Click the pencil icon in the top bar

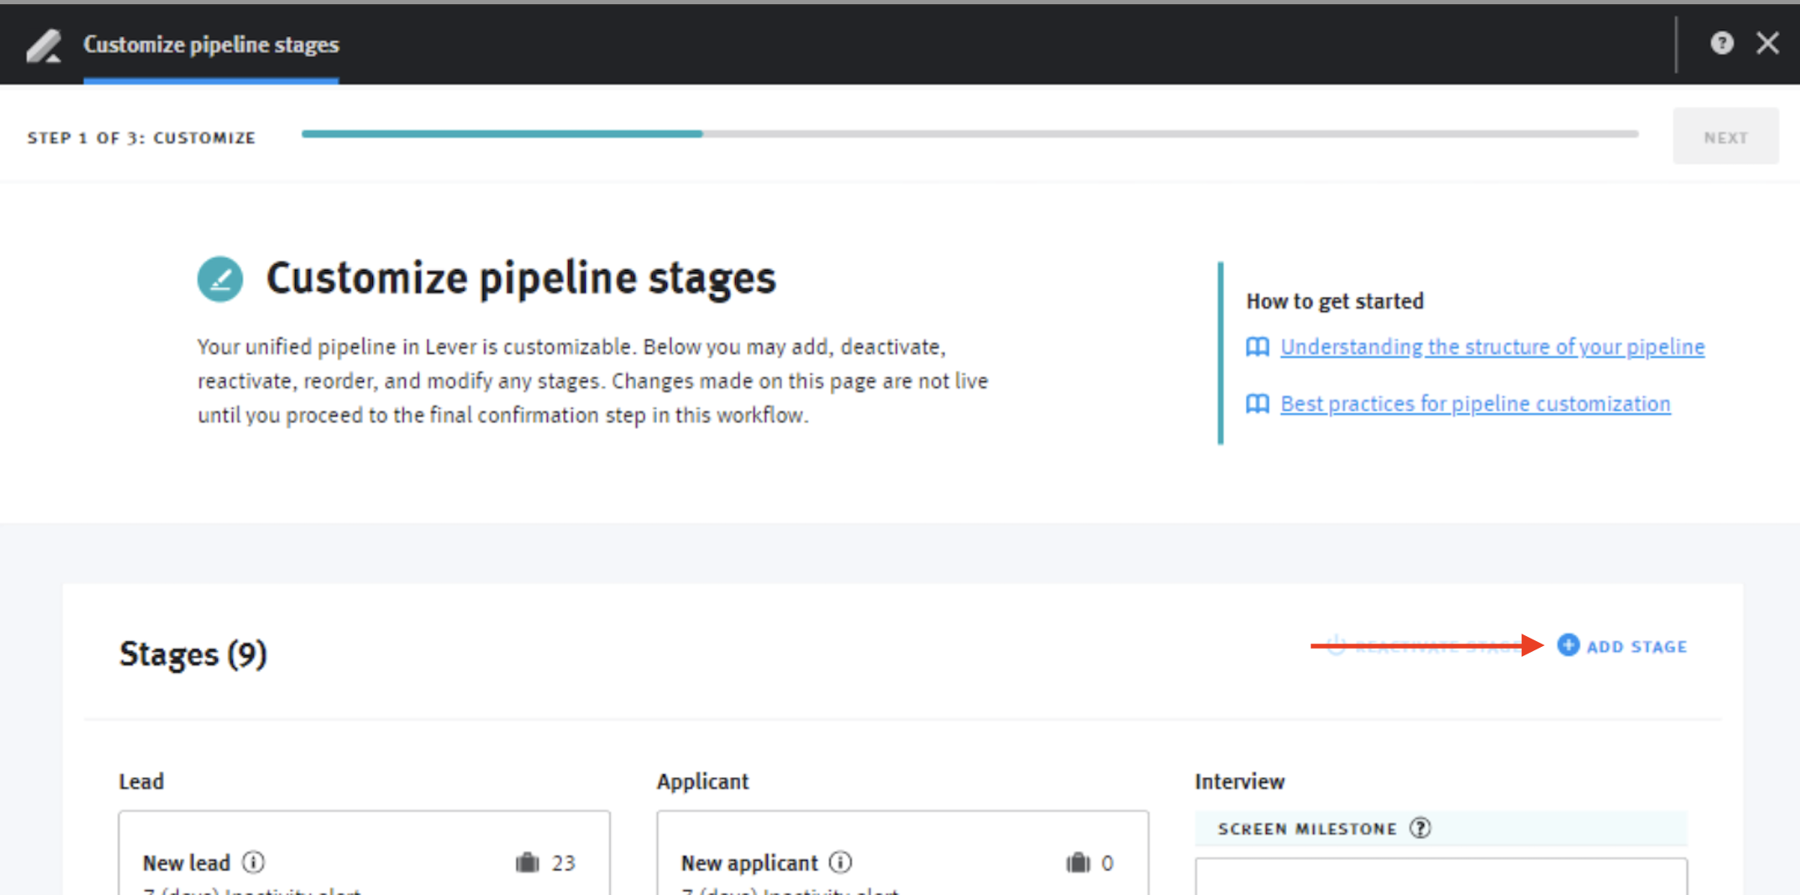point(44,45)
